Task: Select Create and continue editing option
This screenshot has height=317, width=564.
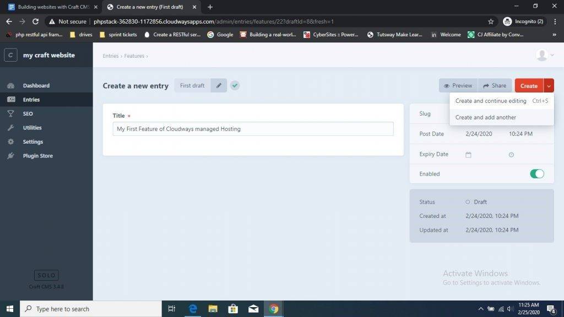Action: point(491,101)
